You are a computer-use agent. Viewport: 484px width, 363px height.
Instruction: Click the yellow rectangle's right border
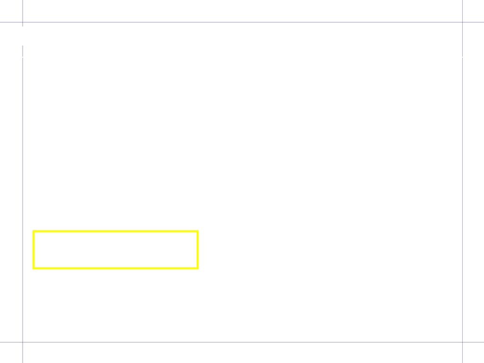[198, 250]
